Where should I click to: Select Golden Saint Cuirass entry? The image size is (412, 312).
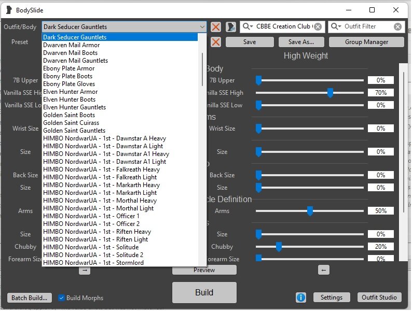120,123
